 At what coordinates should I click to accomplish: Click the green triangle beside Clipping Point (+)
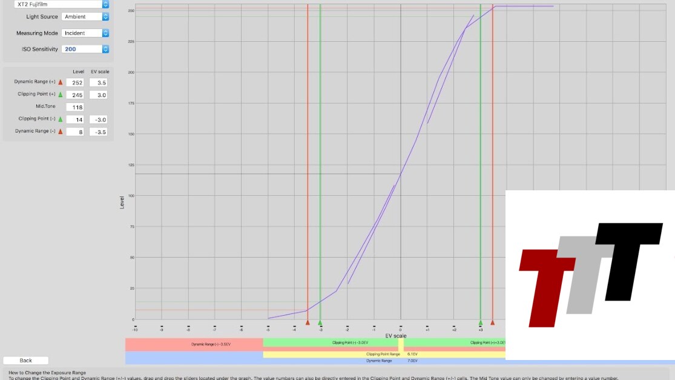[61, 95]
